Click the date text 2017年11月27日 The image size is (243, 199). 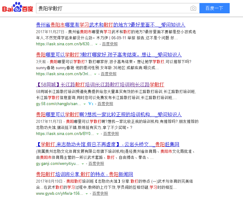point(50,32)
